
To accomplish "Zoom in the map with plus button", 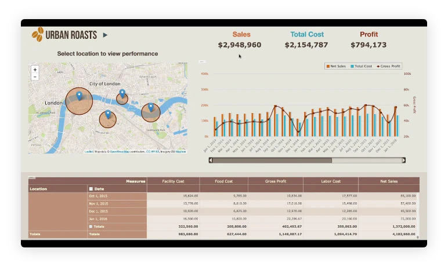I will coord(35,70).
